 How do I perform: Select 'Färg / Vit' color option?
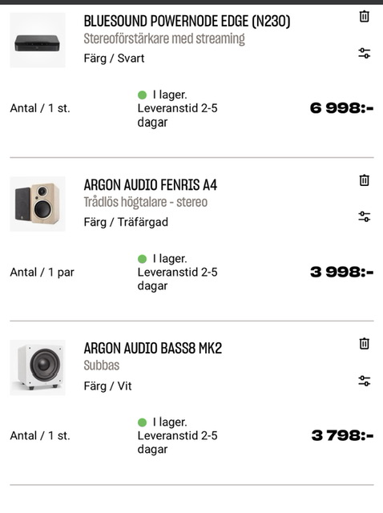tap(107, 386)
